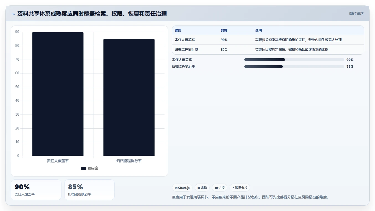Click the lightning icon beside the title

click(13, 14)
